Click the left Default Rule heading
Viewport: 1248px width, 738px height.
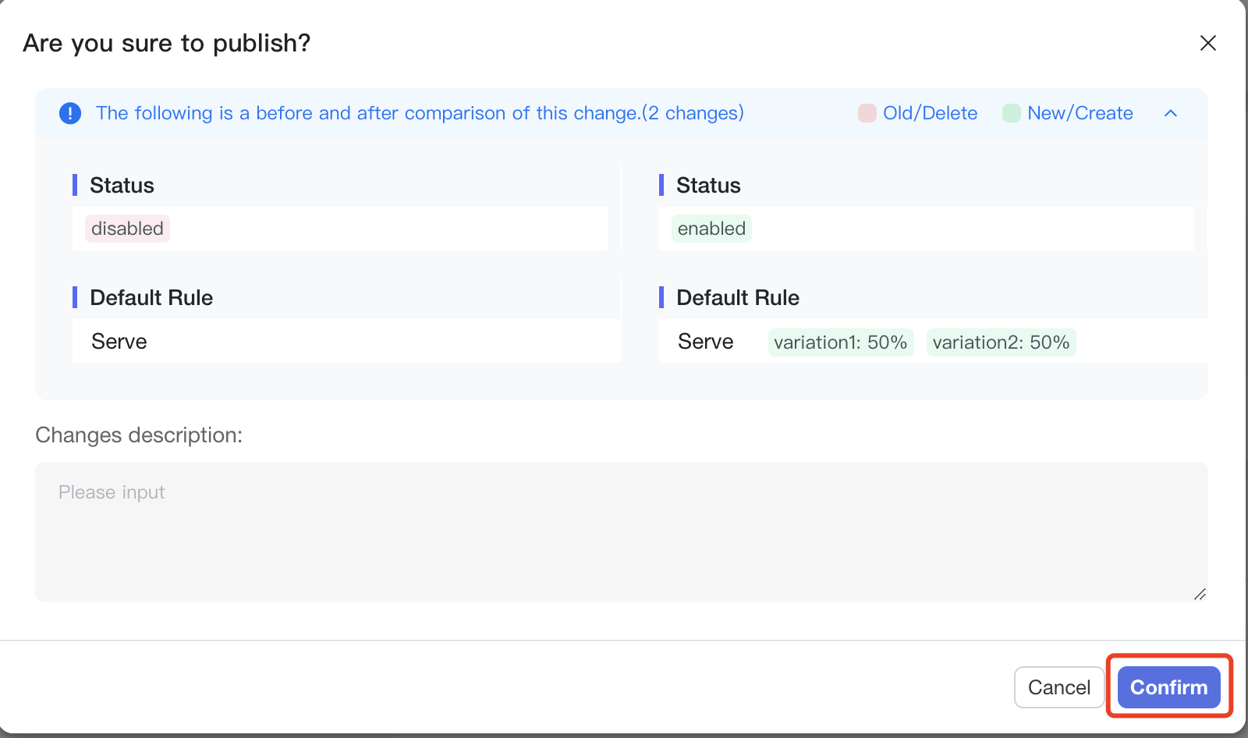tap(151, 298)
